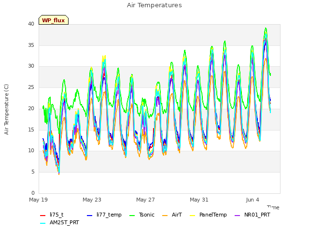Click the purple NR01_PRT legend color marker

coord(238,216)
